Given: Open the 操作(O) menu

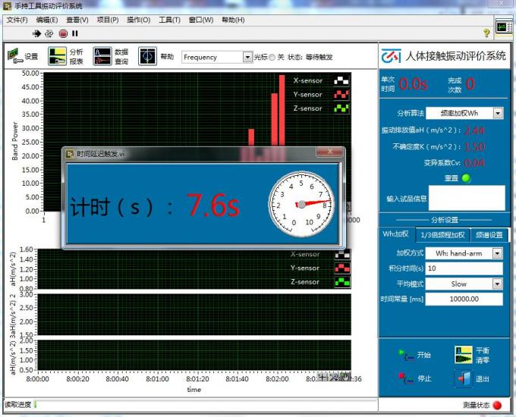Looking at the screenshot, I should [x=138, y=20].
